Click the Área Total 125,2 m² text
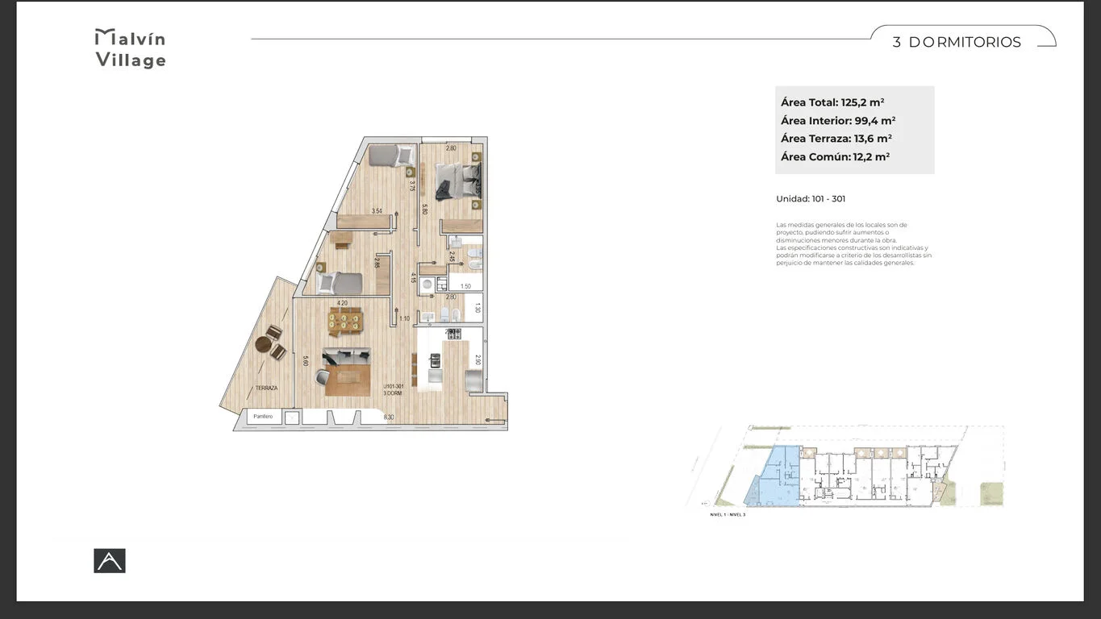Viewport: 1101px width, 619px height. pyautogui.click(x=832, y=102)
